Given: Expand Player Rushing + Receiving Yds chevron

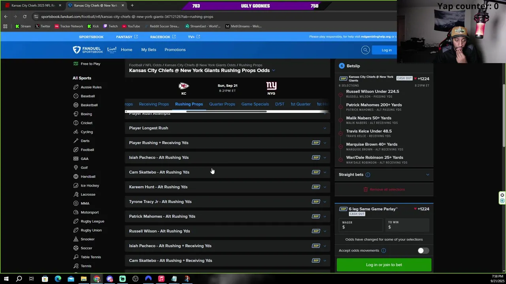Looking at the screenshot, I should [325, 143].
